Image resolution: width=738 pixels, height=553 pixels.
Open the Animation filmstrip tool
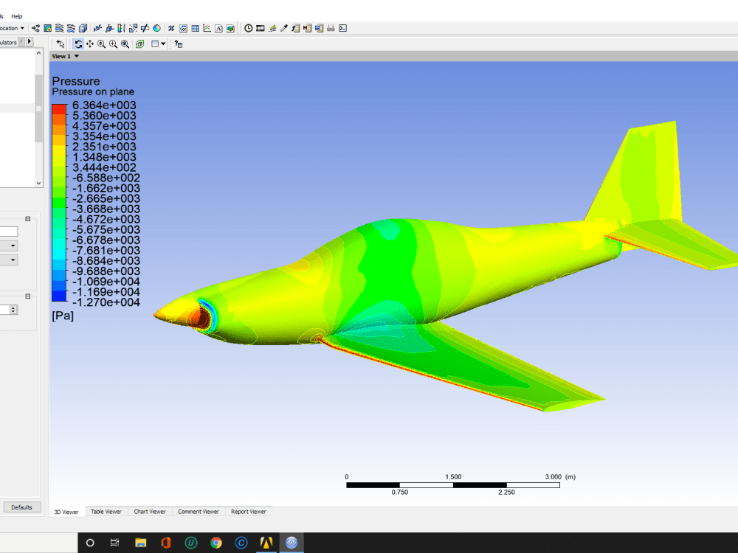coord(261,28)
